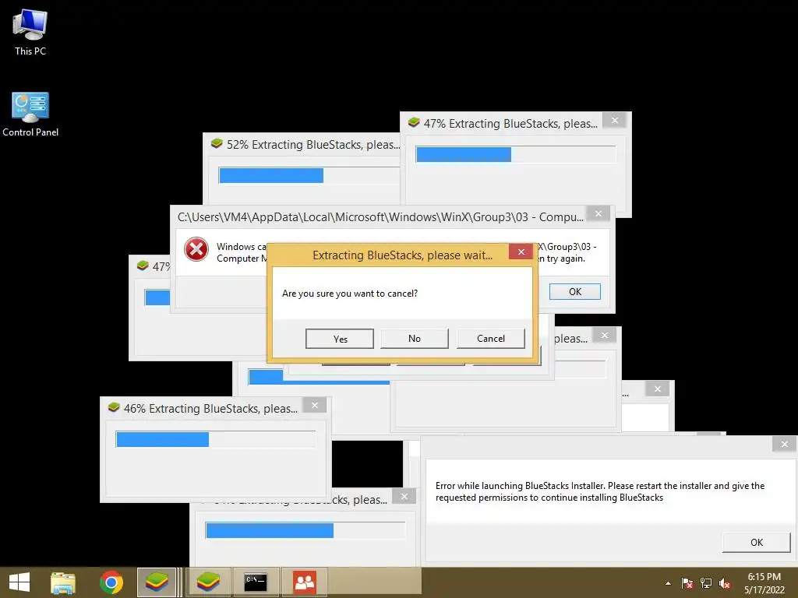
Task: Open the Control Panel desktop icon
Action: pos(30,114)
